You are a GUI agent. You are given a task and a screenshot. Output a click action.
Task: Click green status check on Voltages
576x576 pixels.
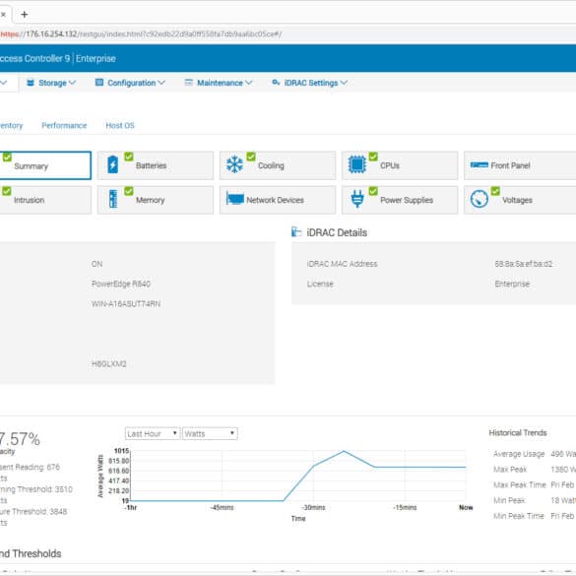click(x=495, y=191)
